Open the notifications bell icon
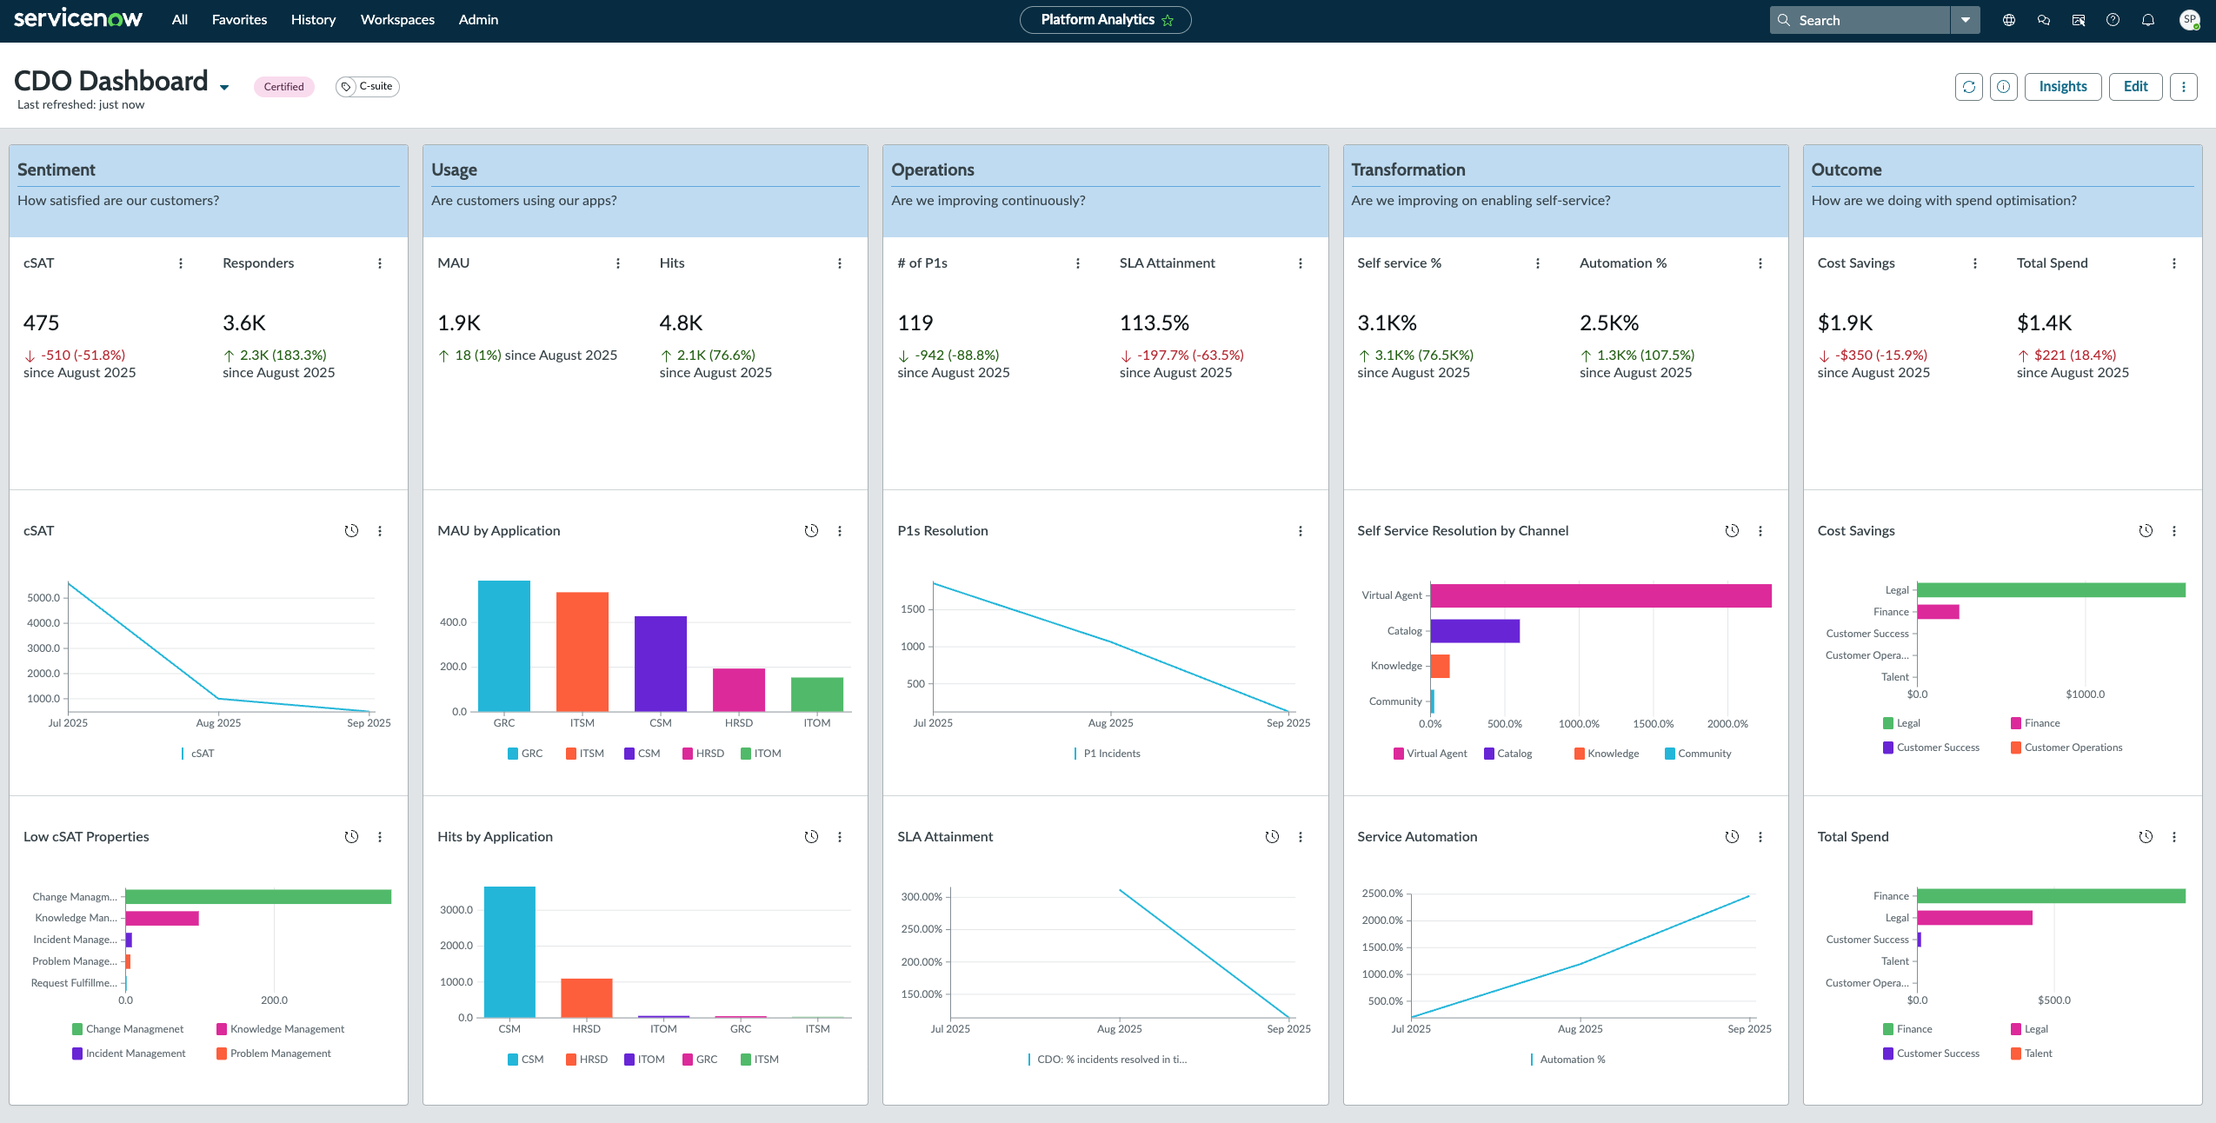Image resolution: width=2216 pixels, height=1123 pixels. [x=2148, y=20]
